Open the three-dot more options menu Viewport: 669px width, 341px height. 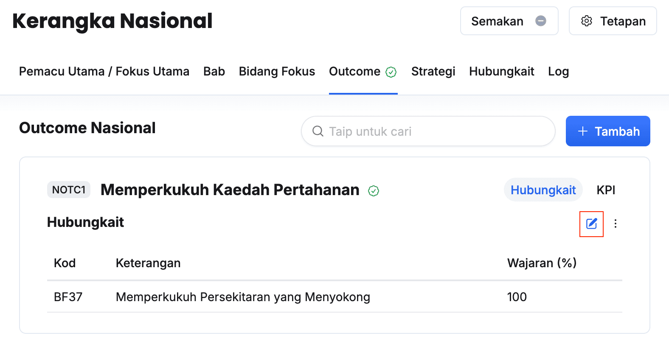coord(616,224)
